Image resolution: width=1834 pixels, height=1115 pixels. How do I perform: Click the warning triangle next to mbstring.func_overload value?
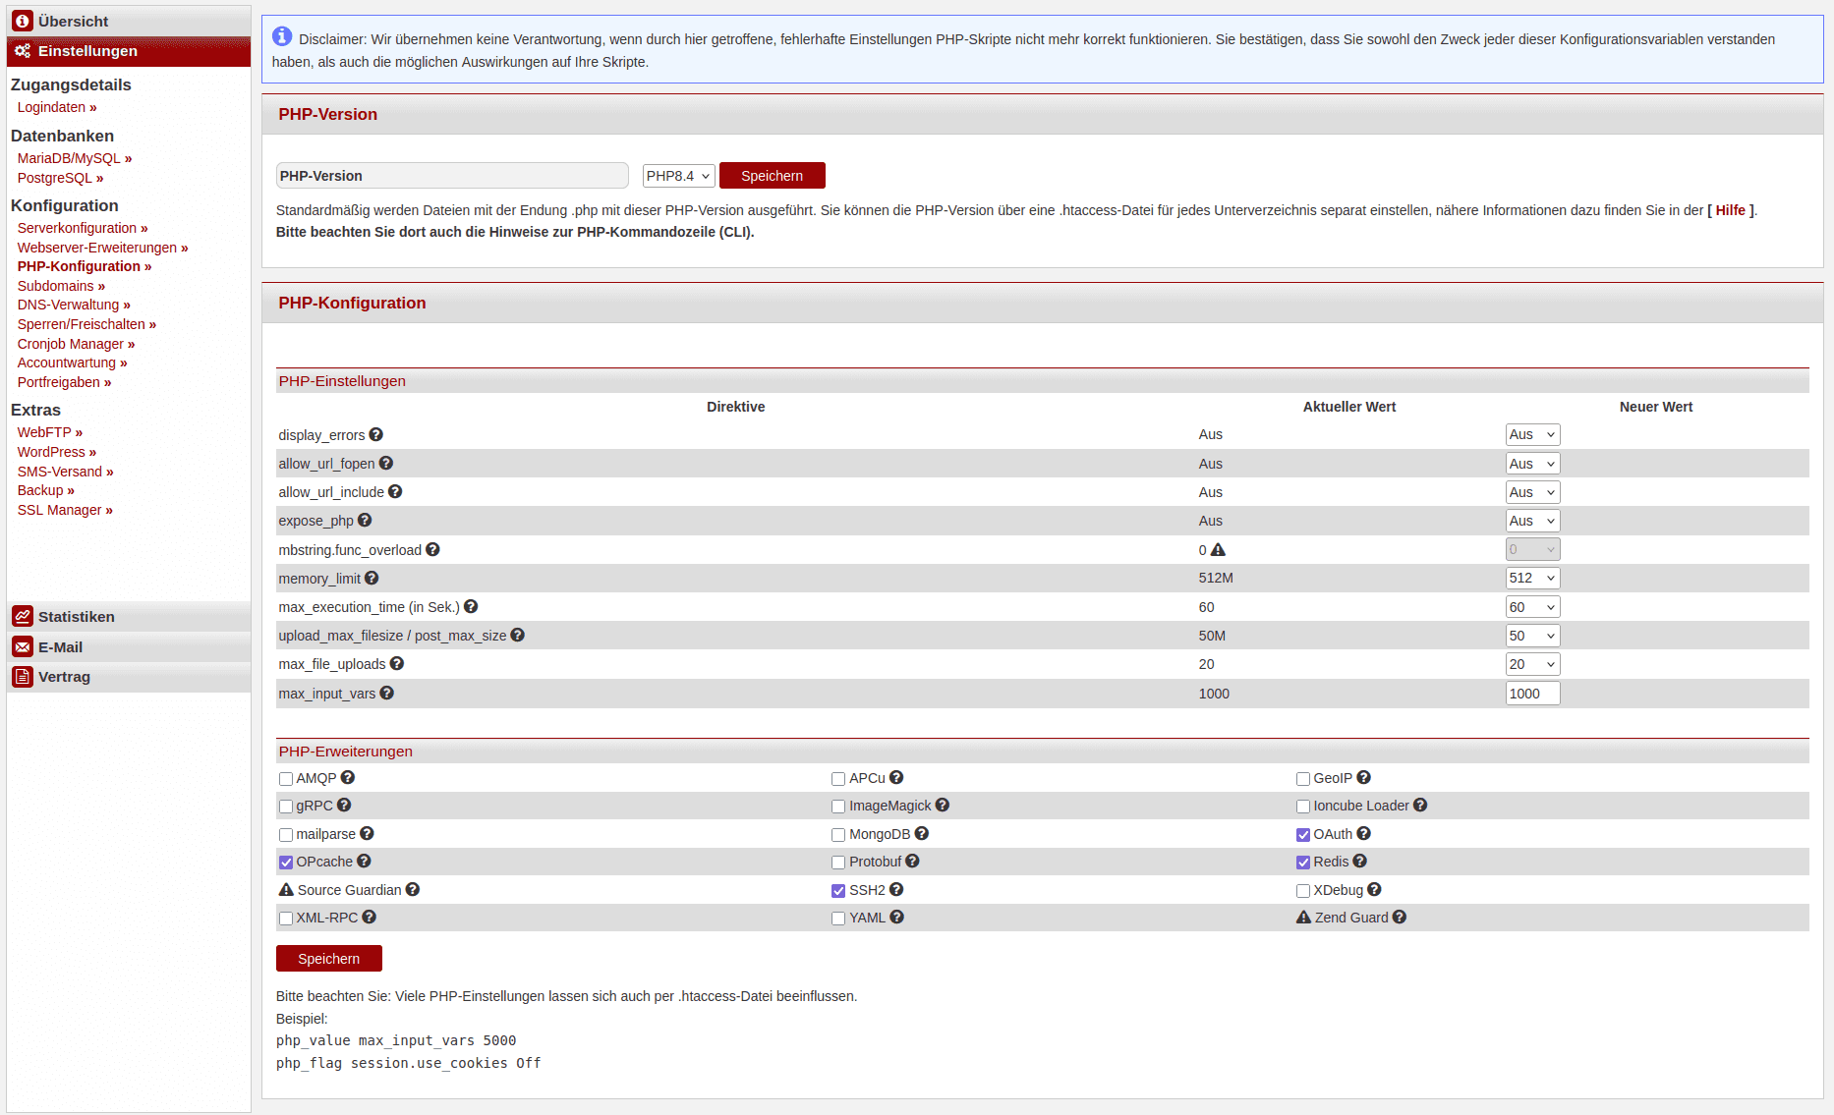(1218, 550)
